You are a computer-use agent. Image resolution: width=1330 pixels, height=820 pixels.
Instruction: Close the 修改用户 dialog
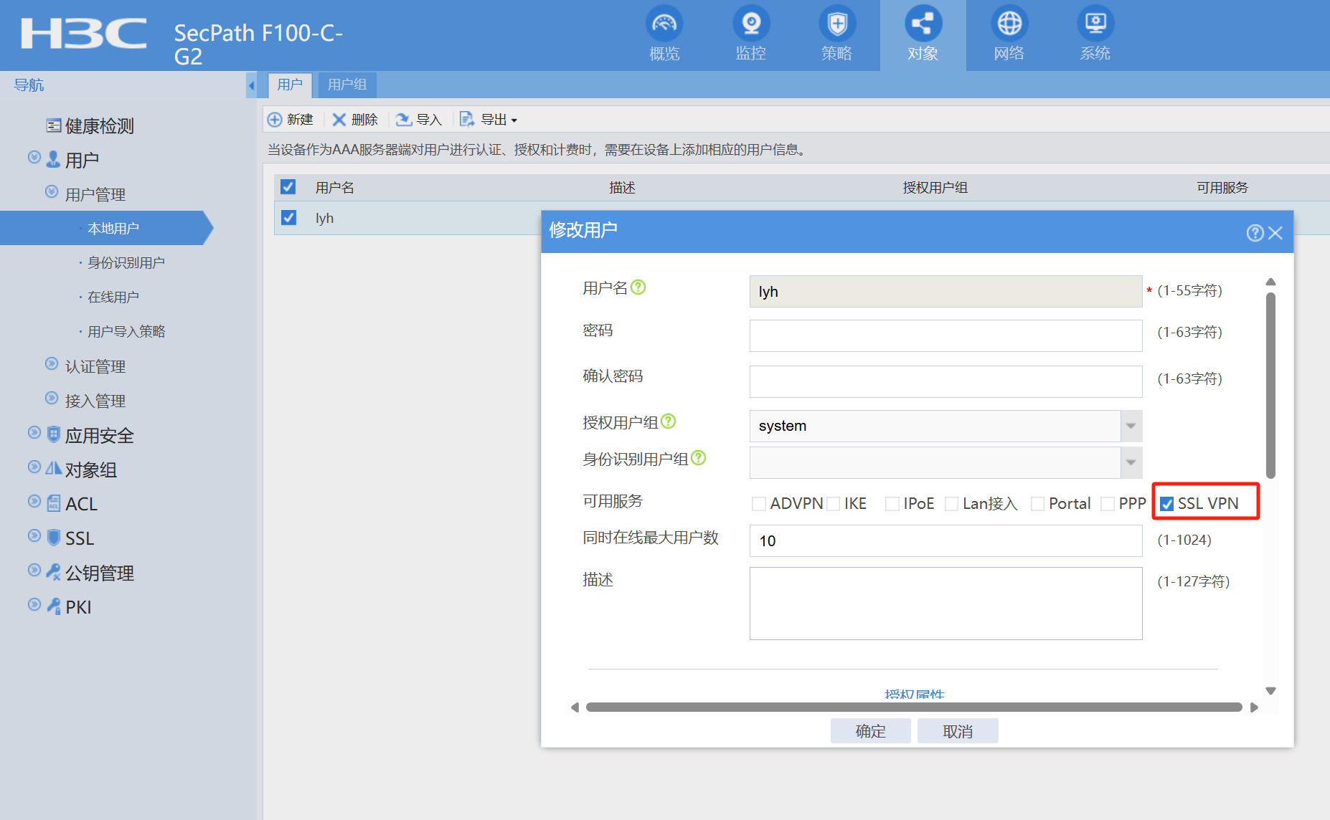coord(1275,233)
